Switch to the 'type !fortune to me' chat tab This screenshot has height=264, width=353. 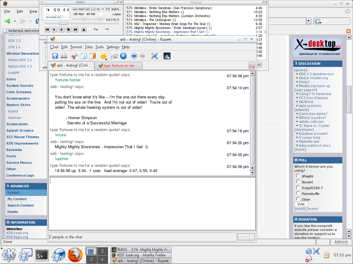pyautogui.click(x=118, y=66)
